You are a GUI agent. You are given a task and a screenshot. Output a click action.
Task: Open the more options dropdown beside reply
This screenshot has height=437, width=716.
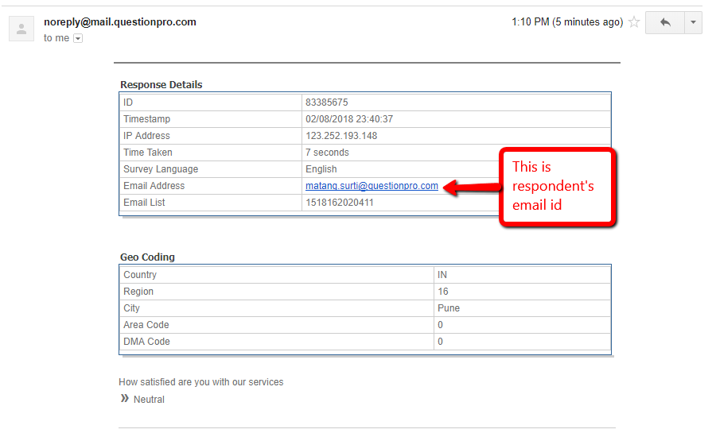(694, 22)
